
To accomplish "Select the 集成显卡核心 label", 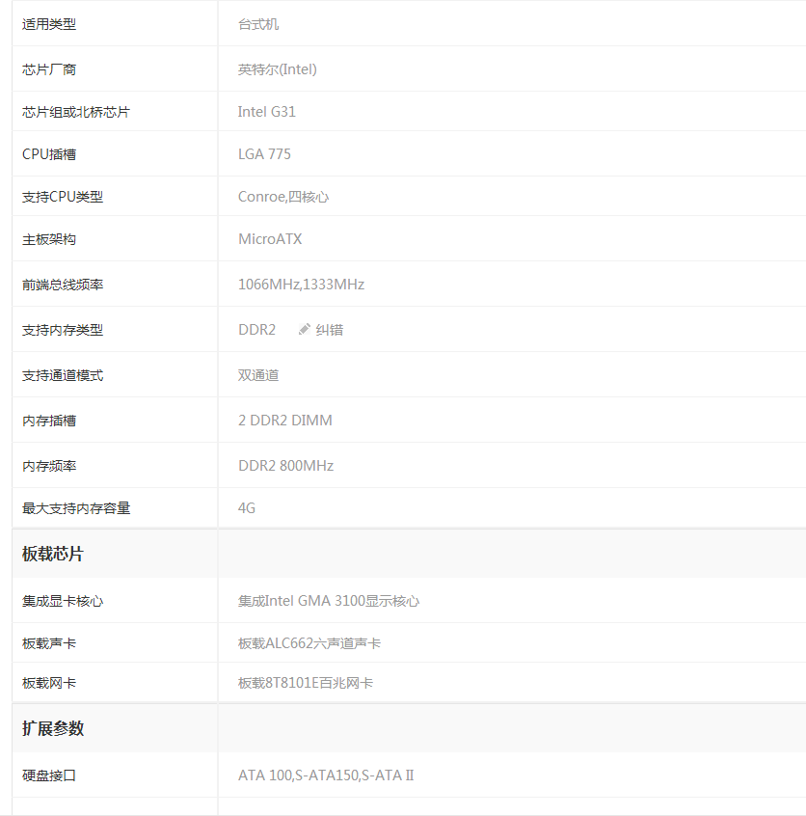I will (63, 601).
